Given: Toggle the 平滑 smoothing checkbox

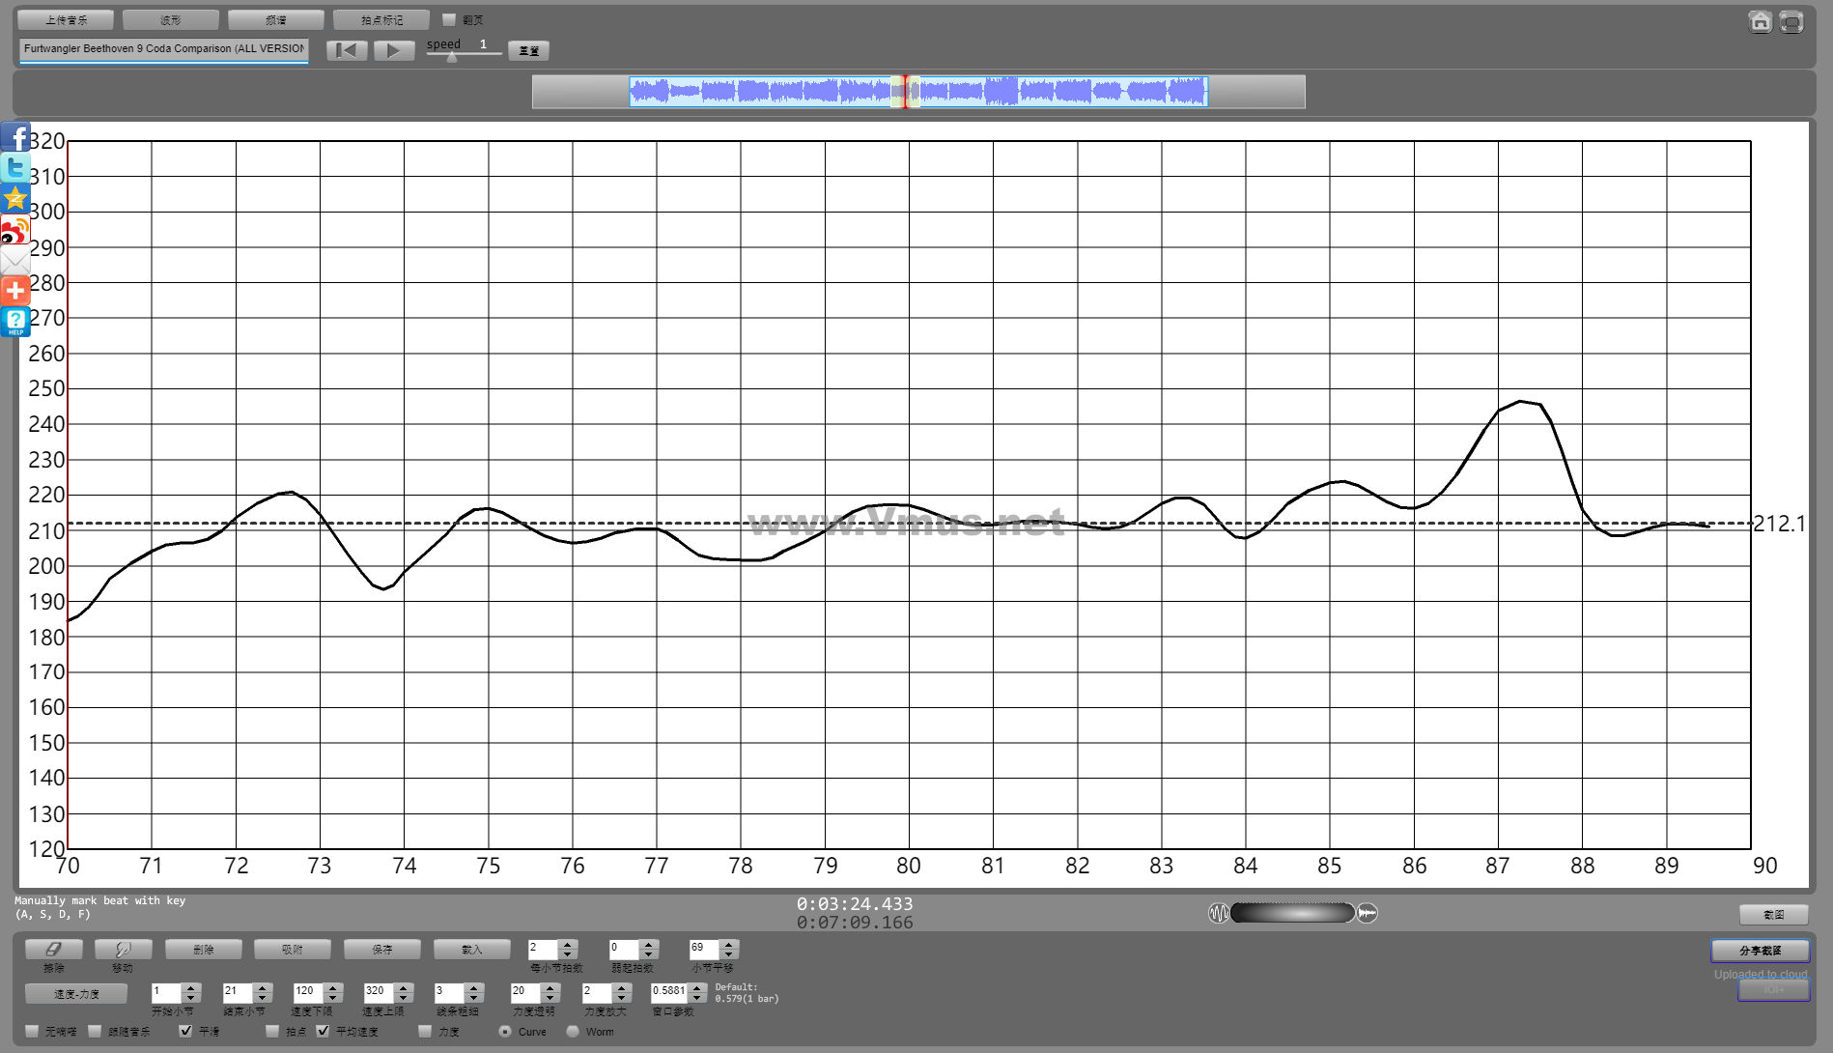Looking at the screenshot, I should (186, 1031).
